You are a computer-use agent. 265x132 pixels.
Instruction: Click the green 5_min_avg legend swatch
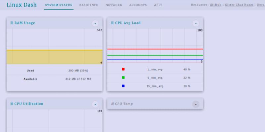pyautogui.click(x=123, y=78)
